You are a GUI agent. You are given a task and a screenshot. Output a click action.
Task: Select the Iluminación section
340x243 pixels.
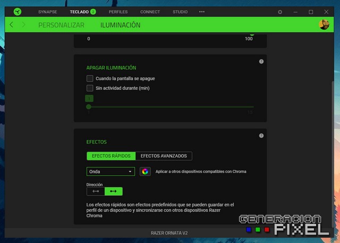121,25
